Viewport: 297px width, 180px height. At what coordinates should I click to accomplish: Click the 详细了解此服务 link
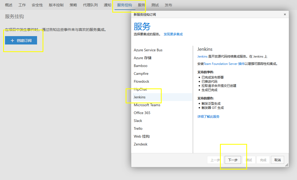(208, 116)
